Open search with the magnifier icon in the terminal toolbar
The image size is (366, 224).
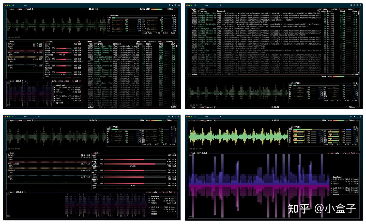pos(170,5)
